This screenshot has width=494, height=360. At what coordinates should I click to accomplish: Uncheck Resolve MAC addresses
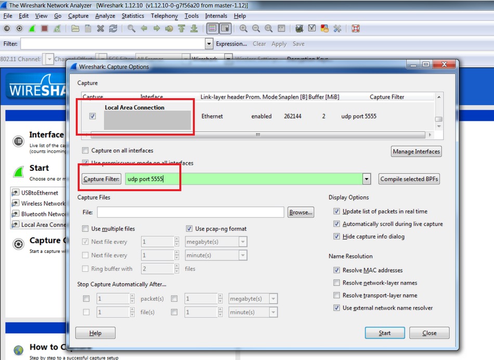337,270
